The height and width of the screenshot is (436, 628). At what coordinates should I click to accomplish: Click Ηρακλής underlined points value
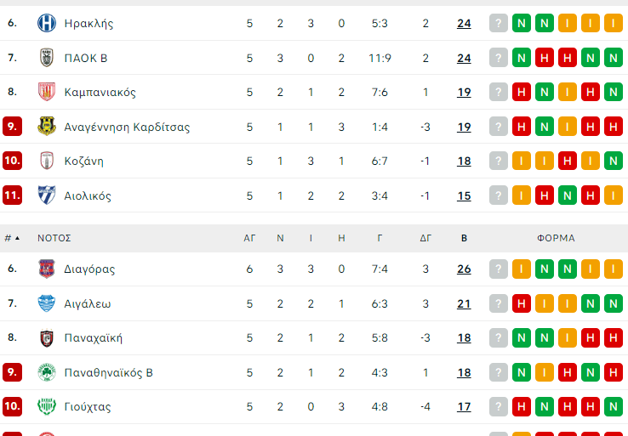pyautogui.click(x=464, y=23)
